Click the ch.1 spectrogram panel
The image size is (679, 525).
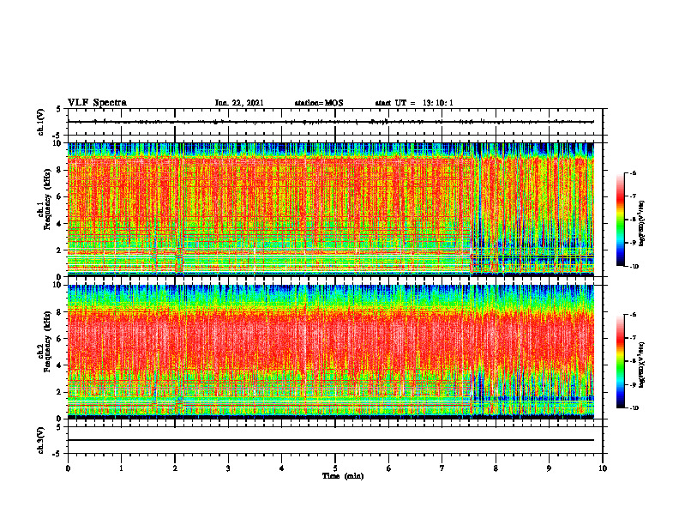coord(330,209)
